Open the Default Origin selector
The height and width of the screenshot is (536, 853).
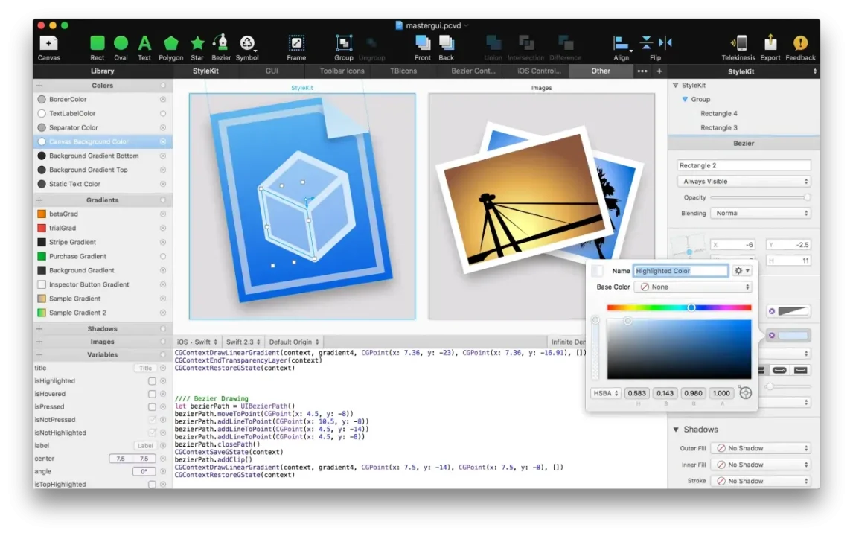point(294,342)
